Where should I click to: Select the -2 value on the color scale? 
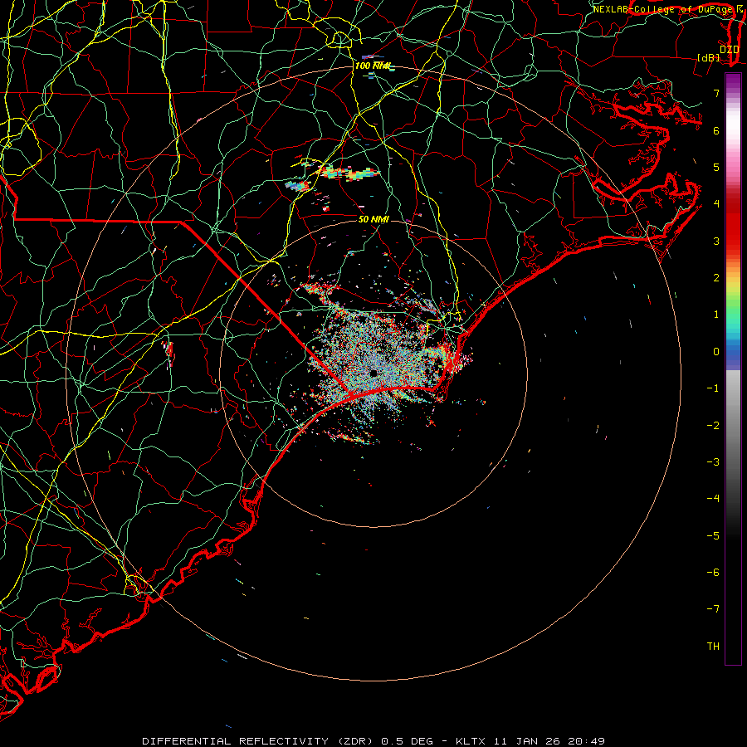(713, 426)
